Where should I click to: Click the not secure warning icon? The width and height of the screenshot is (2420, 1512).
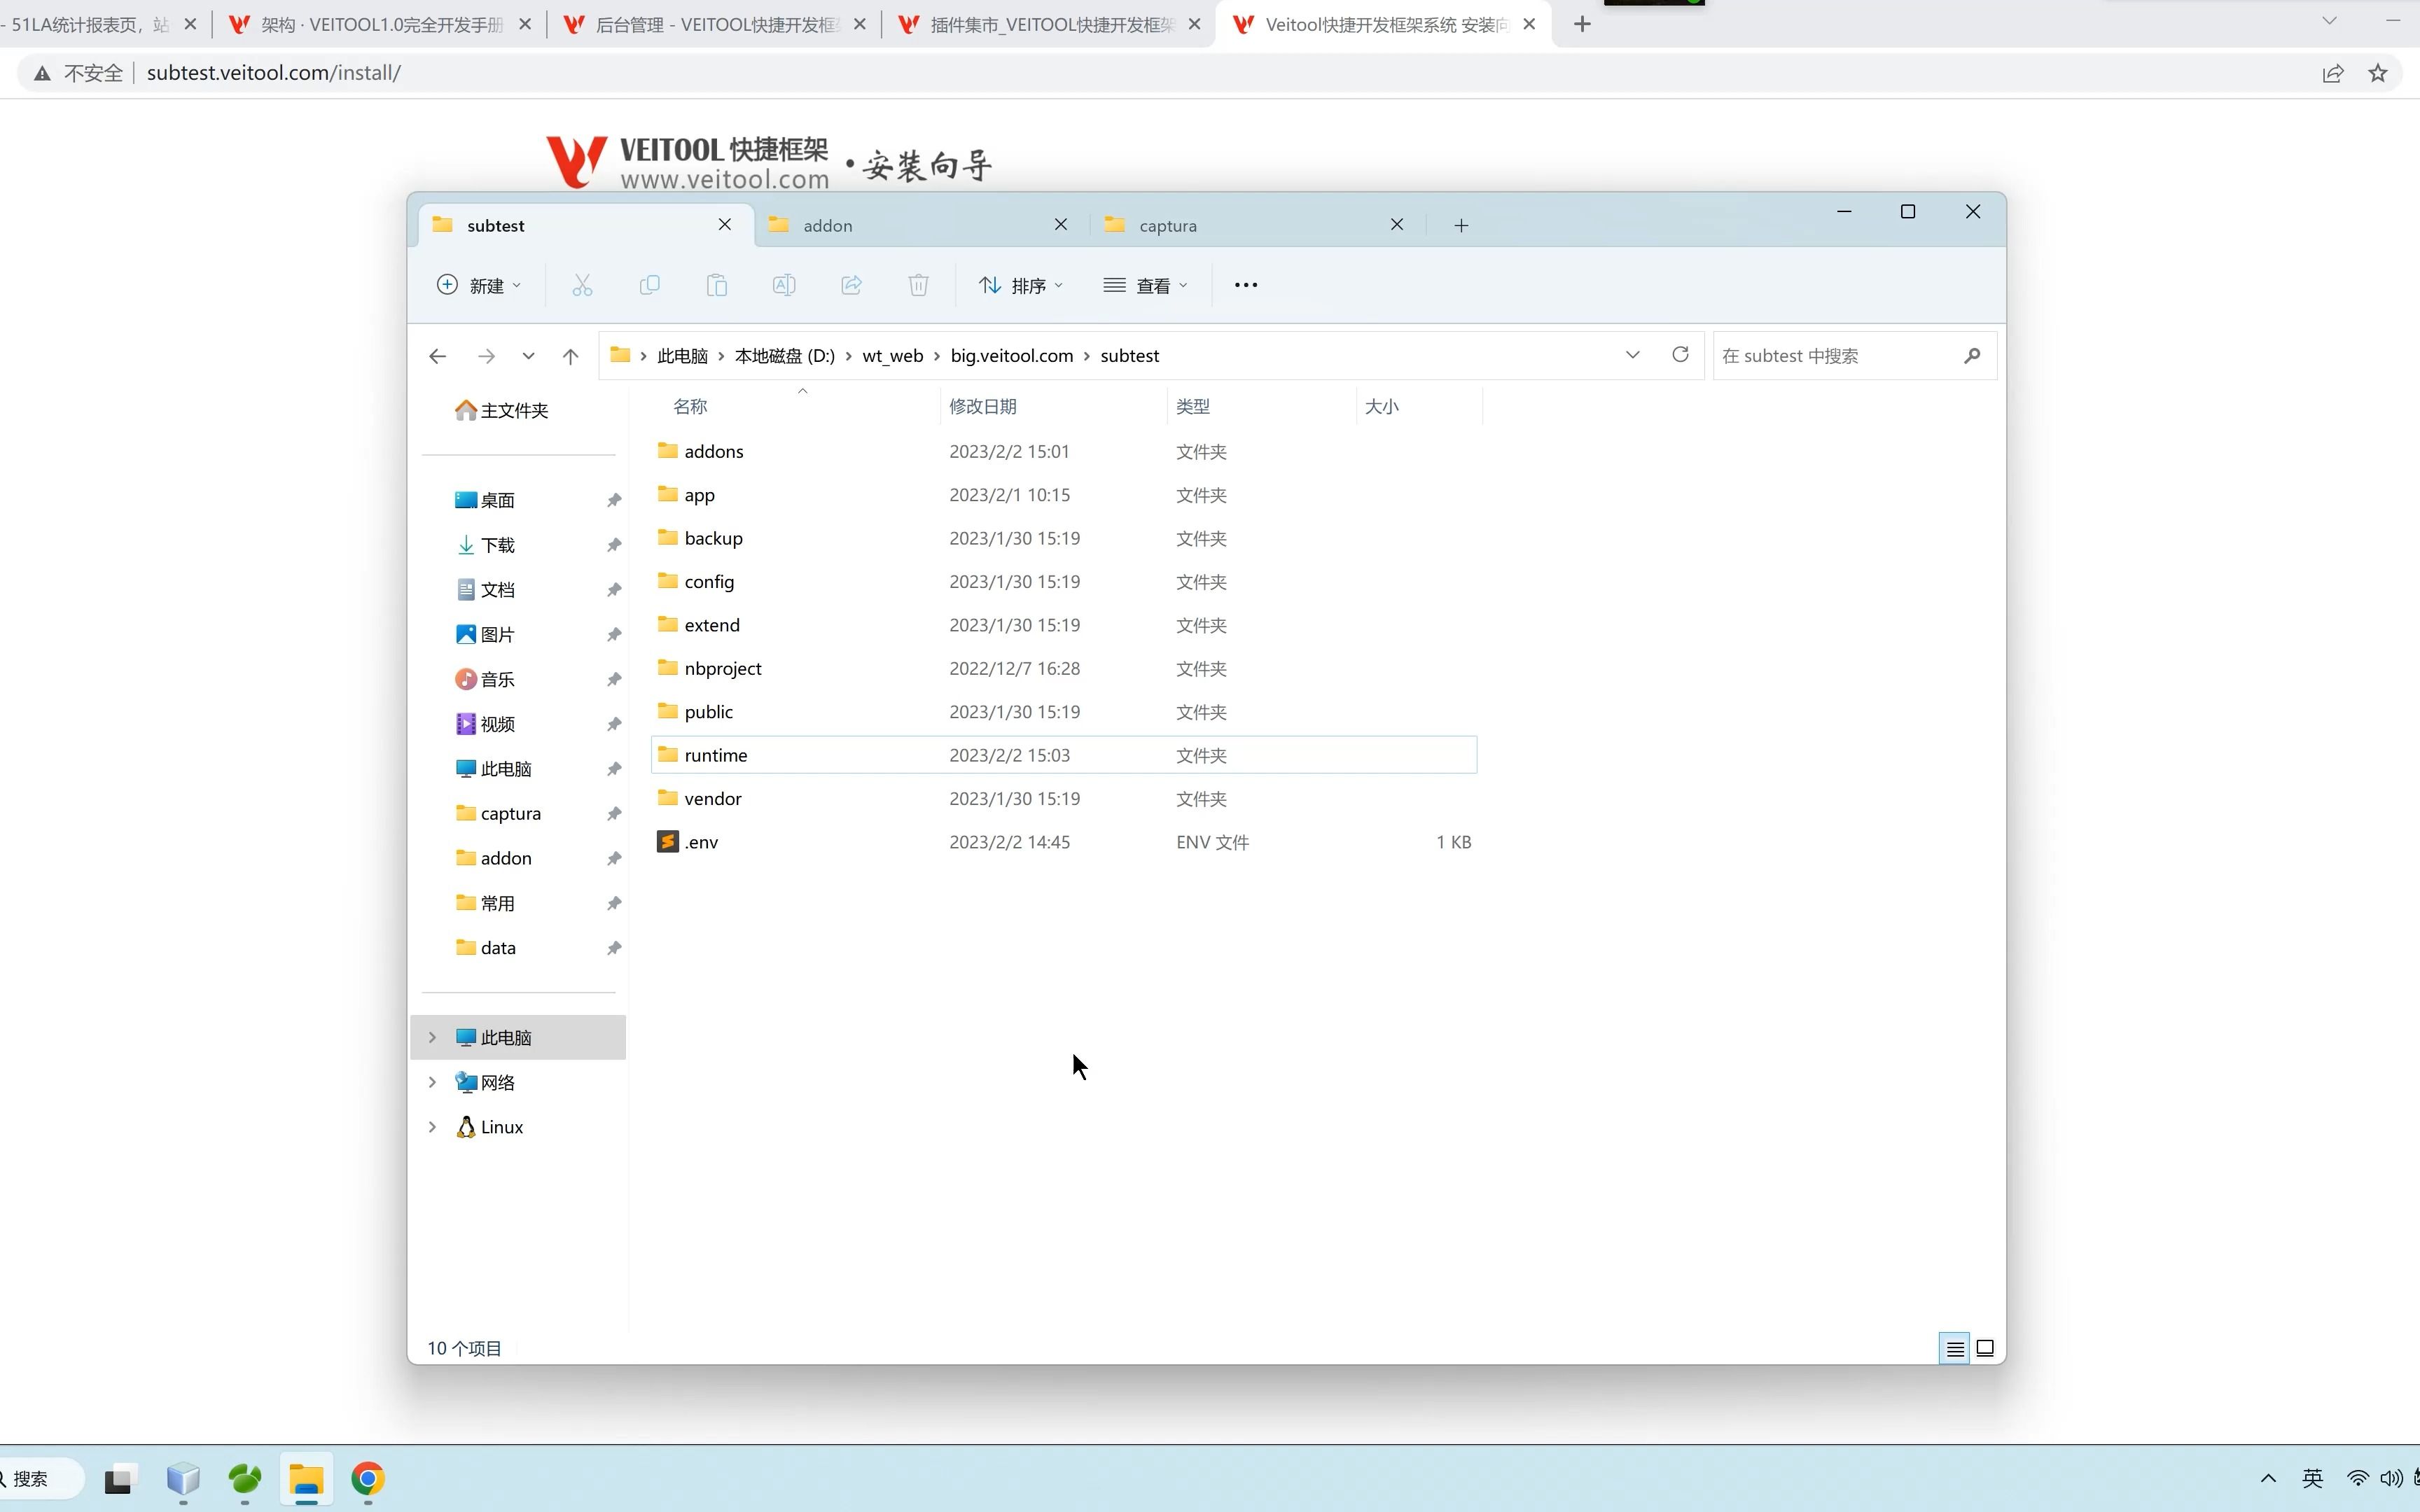point(42,73)
